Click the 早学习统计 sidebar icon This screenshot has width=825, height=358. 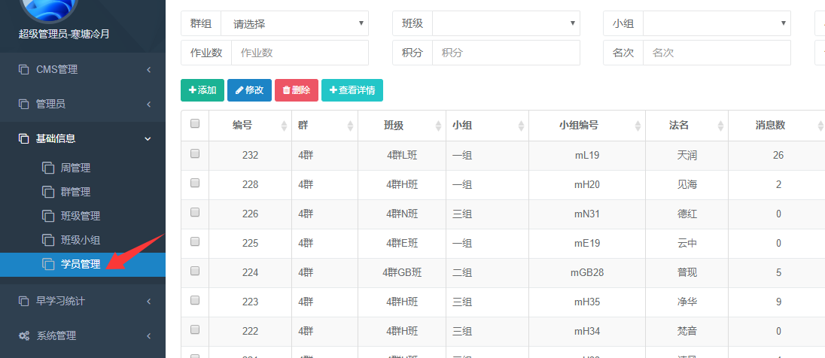tap(23, 302)
